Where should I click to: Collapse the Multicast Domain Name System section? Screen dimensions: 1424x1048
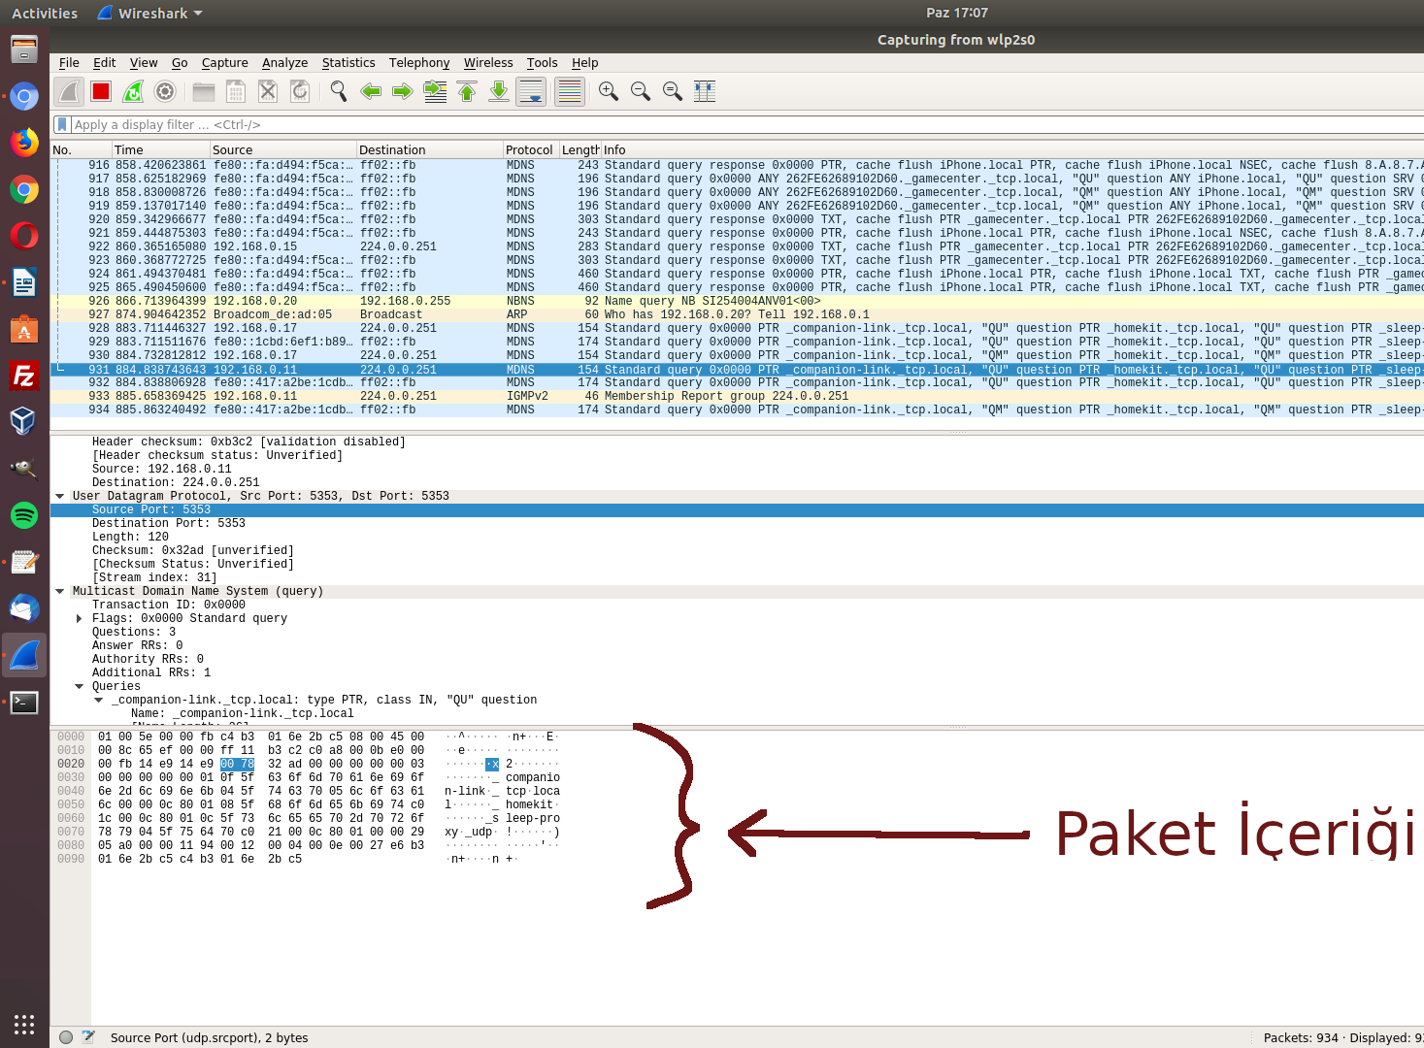[60, 591]
